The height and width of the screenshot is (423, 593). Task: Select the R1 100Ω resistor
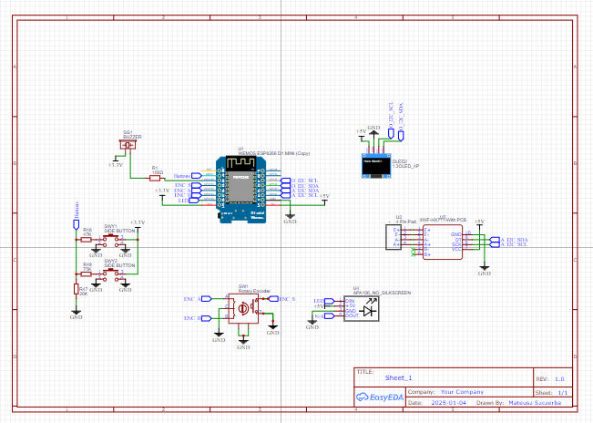click(x=155, y=178)
